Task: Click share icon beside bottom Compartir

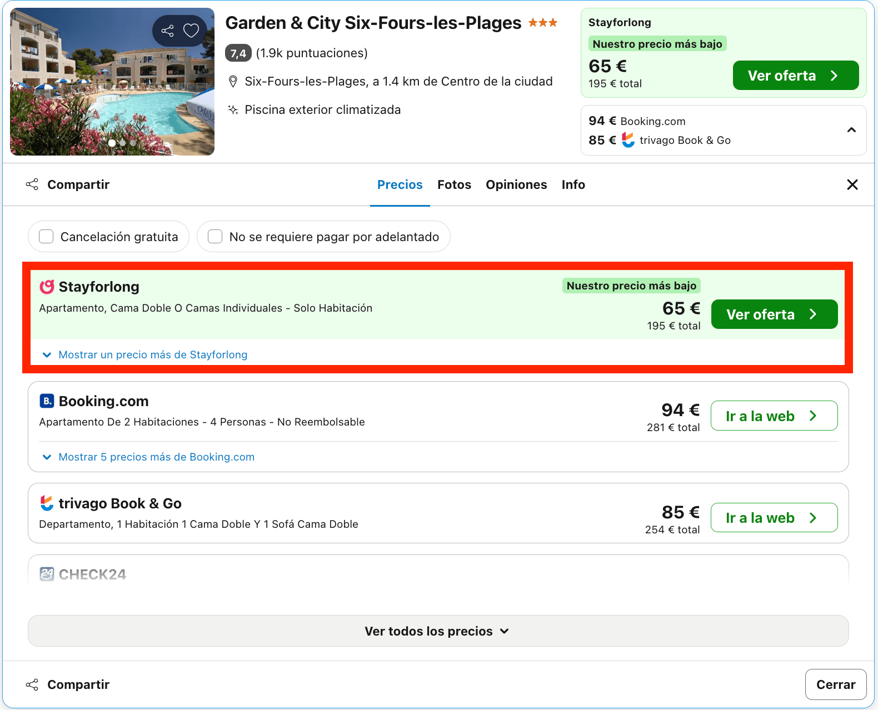Action: pos(32,684)
